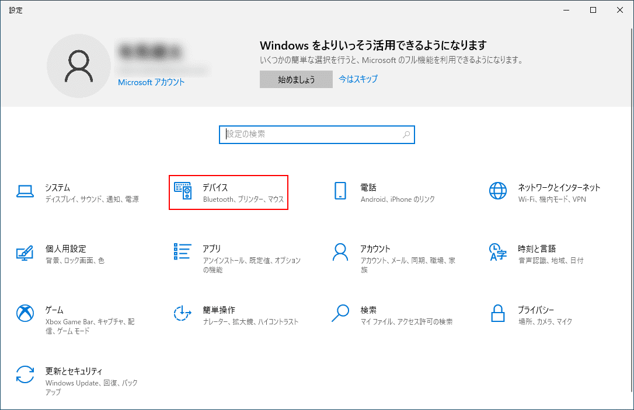Open the 簡単操作 title text

[219, 310]
